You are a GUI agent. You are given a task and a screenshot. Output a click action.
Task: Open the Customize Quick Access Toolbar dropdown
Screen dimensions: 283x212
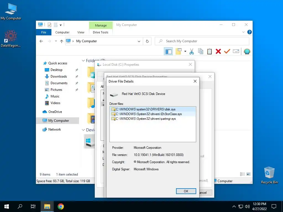point(61,25)
